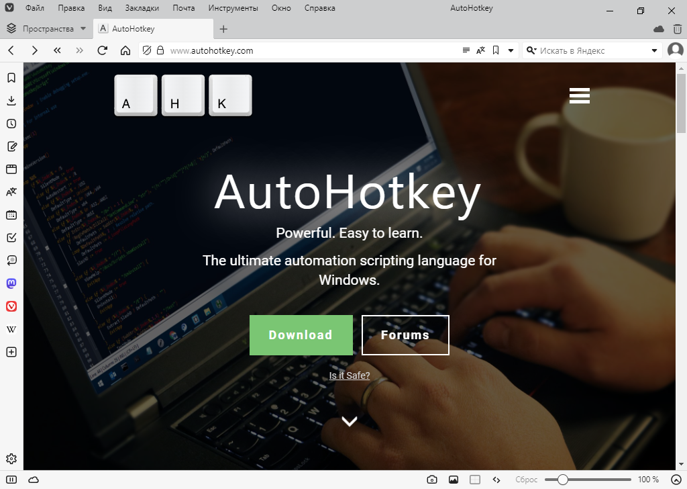This screenshot has height=489, width=687.
Task: Toggle the tracker blocker shield icon
Action: [148, 50]
